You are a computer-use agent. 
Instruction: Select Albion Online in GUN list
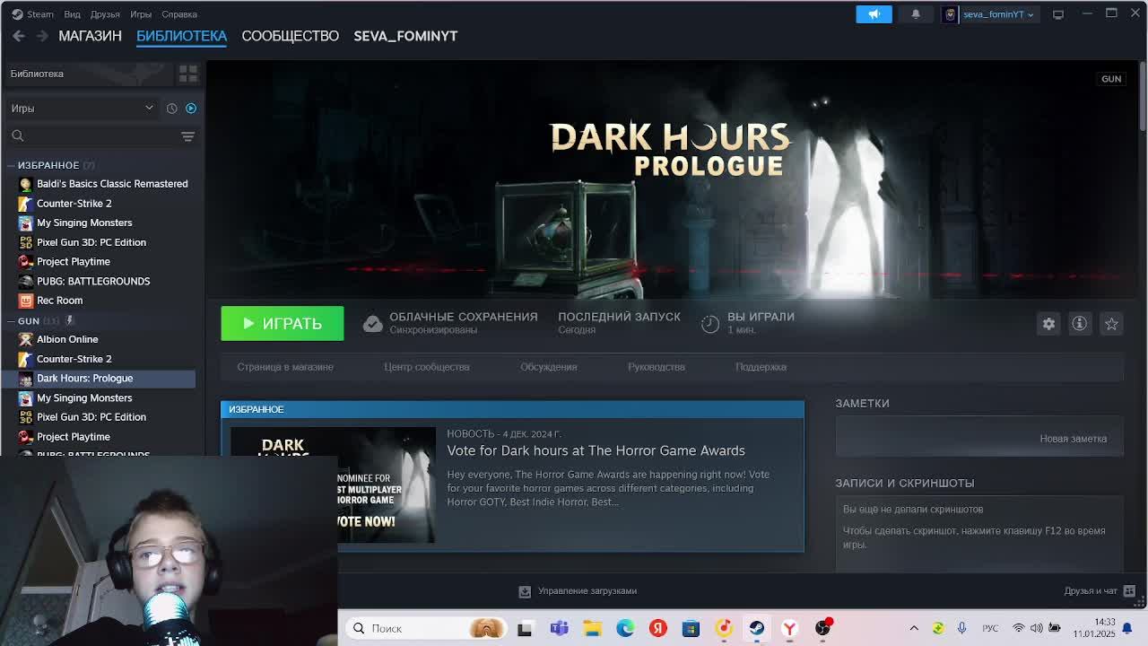tap(67, 339)
